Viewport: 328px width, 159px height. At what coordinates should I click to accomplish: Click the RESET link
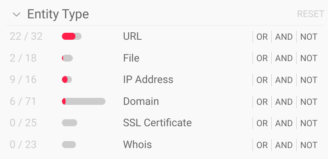[x=311, y=14]
